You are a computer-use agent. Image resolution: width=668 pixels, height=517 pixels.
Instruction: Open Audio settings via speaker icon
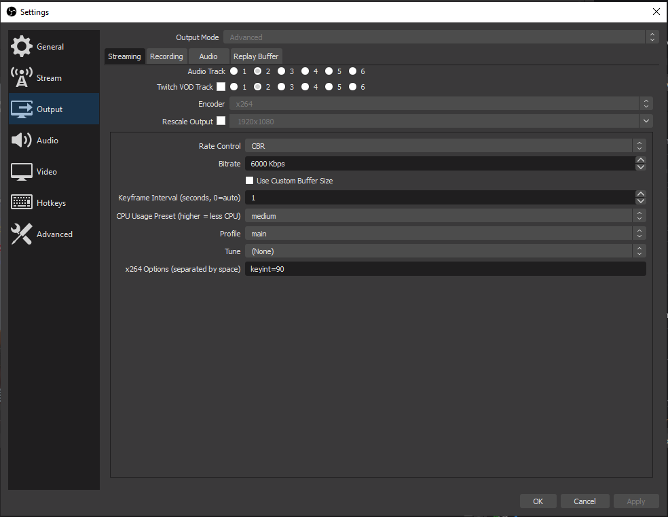tap(20, 140)
